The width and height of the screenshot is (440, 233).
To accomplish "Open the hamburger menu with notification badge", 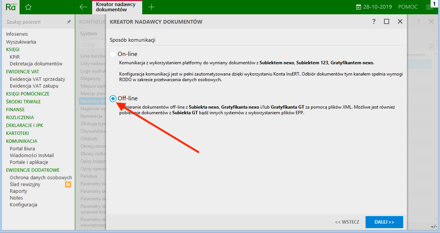I will pos(429,7).
